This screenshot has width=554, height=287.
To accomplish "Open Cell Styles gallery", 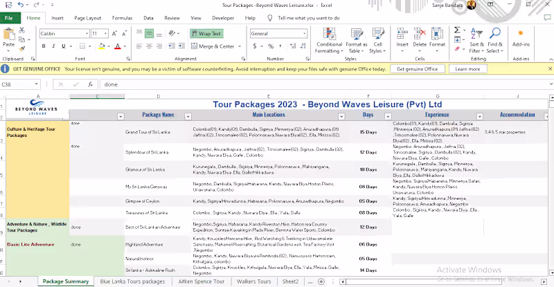I will 377,41.
